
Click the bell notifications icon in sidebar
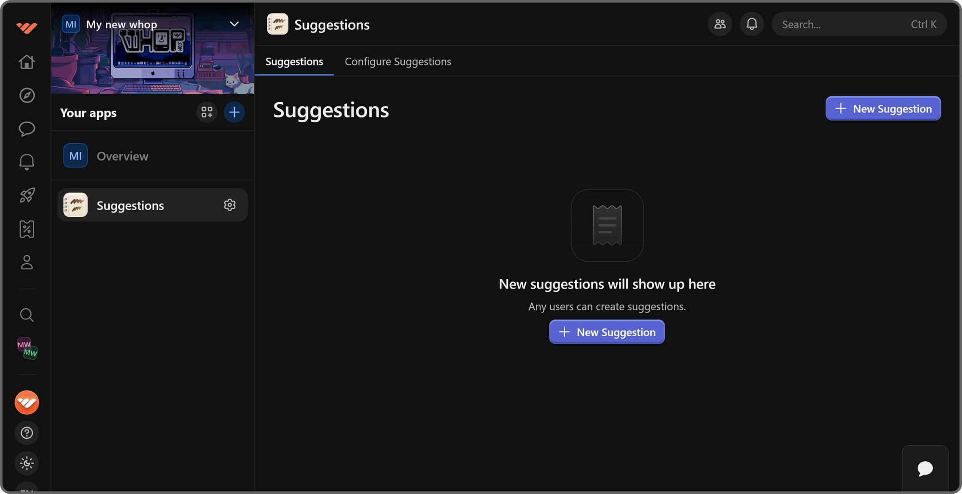coord(27,162)
